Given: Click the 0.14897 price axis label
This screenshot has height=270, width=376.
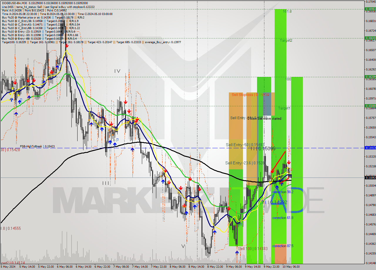Looking at the screenshot, I should (x=370, y=195).
